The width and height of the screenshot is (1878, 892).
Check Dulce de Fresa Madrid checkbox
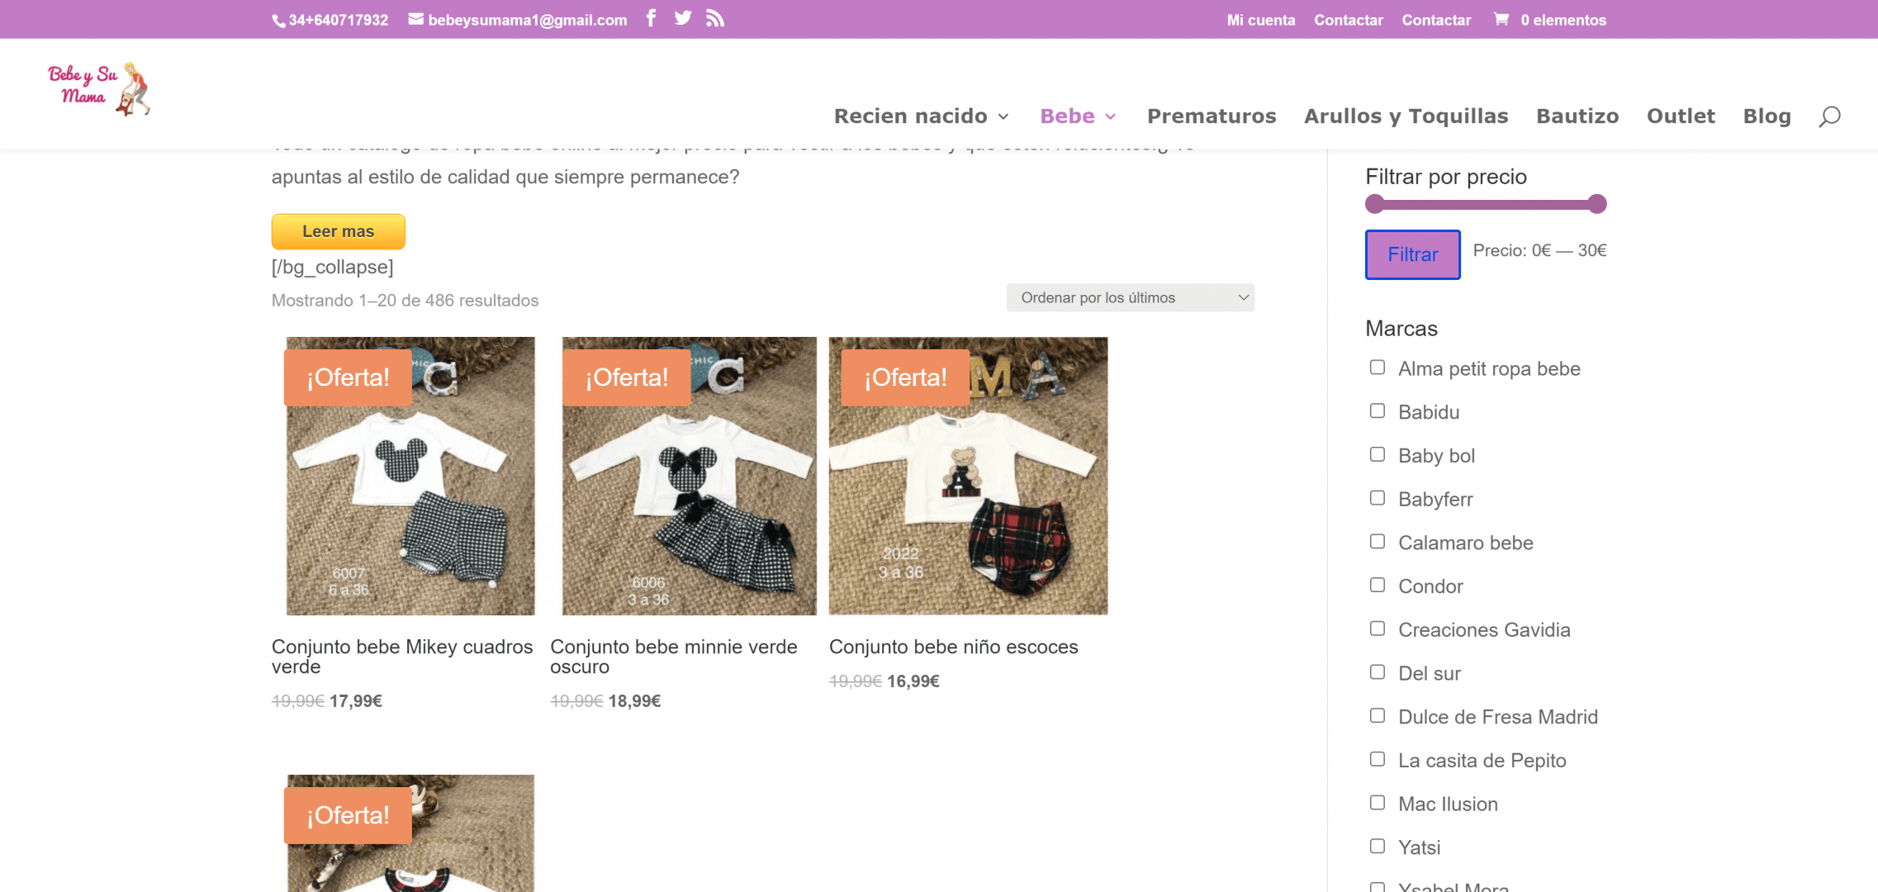tap(1377, 716)
